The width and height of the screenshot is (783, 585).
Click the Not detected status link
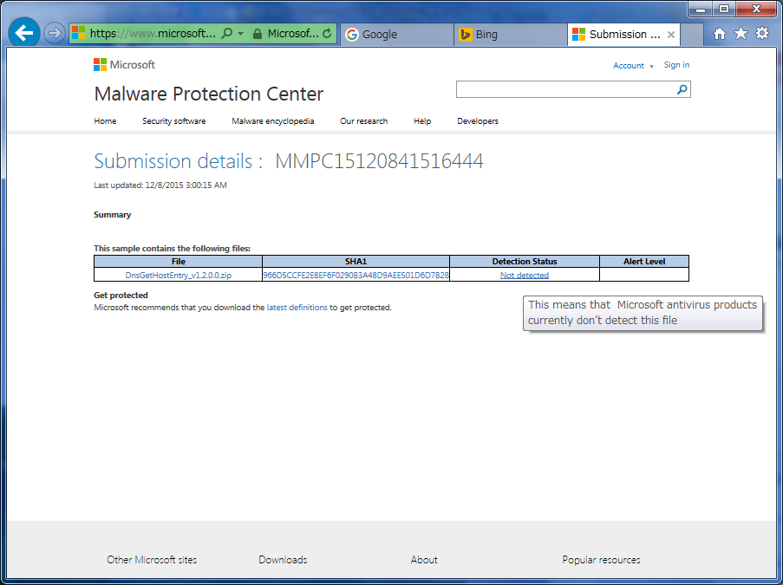[525, 275]
